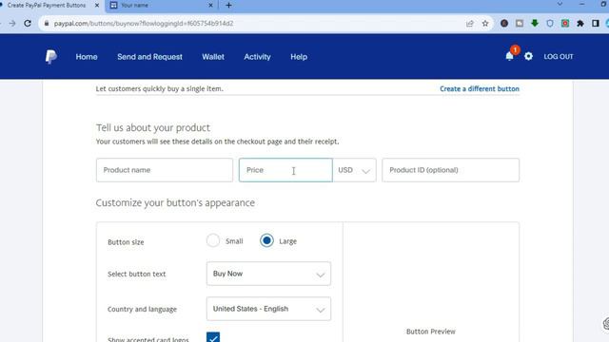The width and height of the screenshot is (609, 342).
Task: Switch to the Your name browser tab
Action: 161,6
